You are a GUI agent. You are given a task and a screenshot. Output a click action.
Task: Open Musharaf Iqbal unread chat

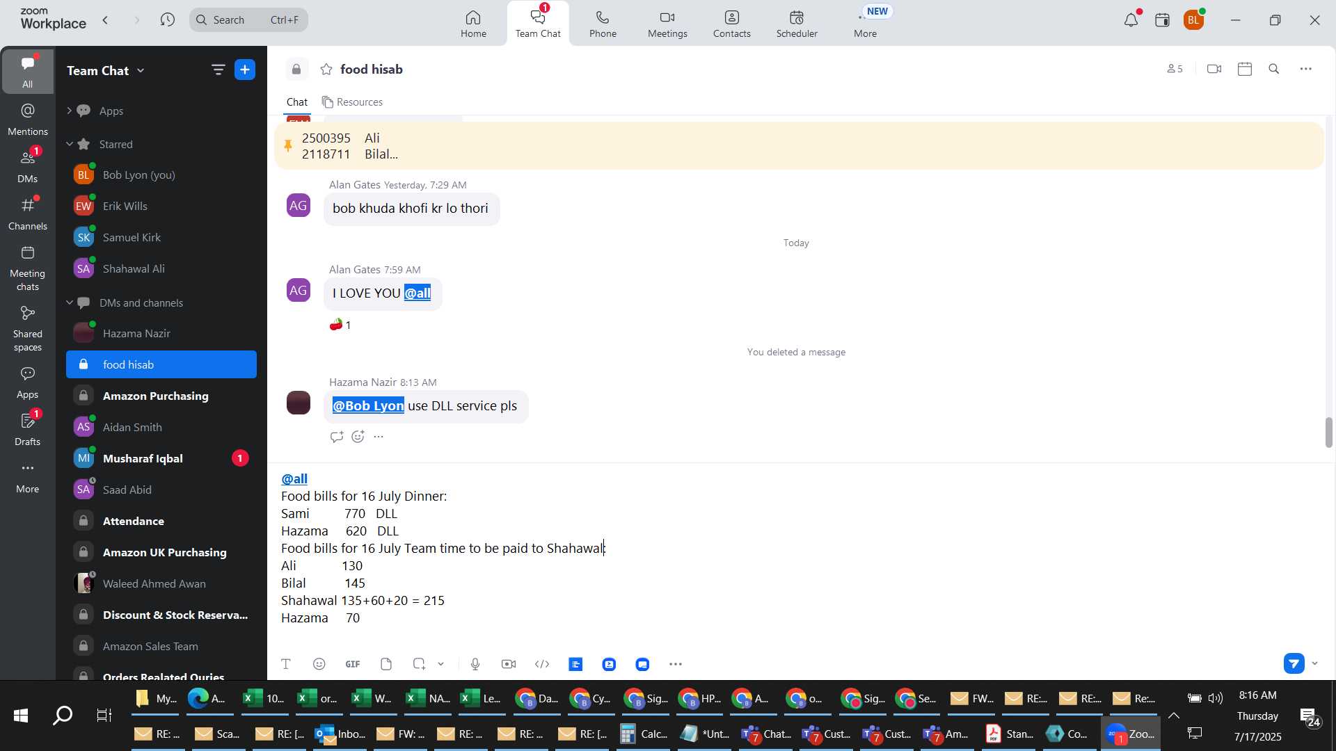tap(161, 458)
